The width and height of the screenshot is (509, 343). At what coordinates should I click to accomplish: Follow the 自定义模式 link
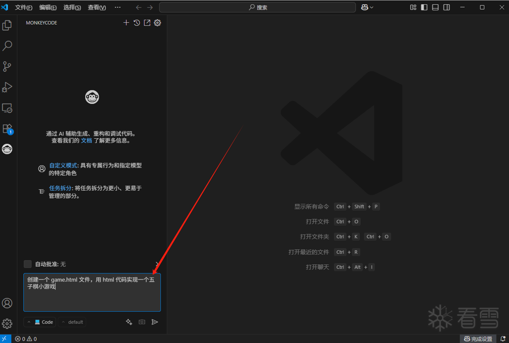(x=63, y=166)
